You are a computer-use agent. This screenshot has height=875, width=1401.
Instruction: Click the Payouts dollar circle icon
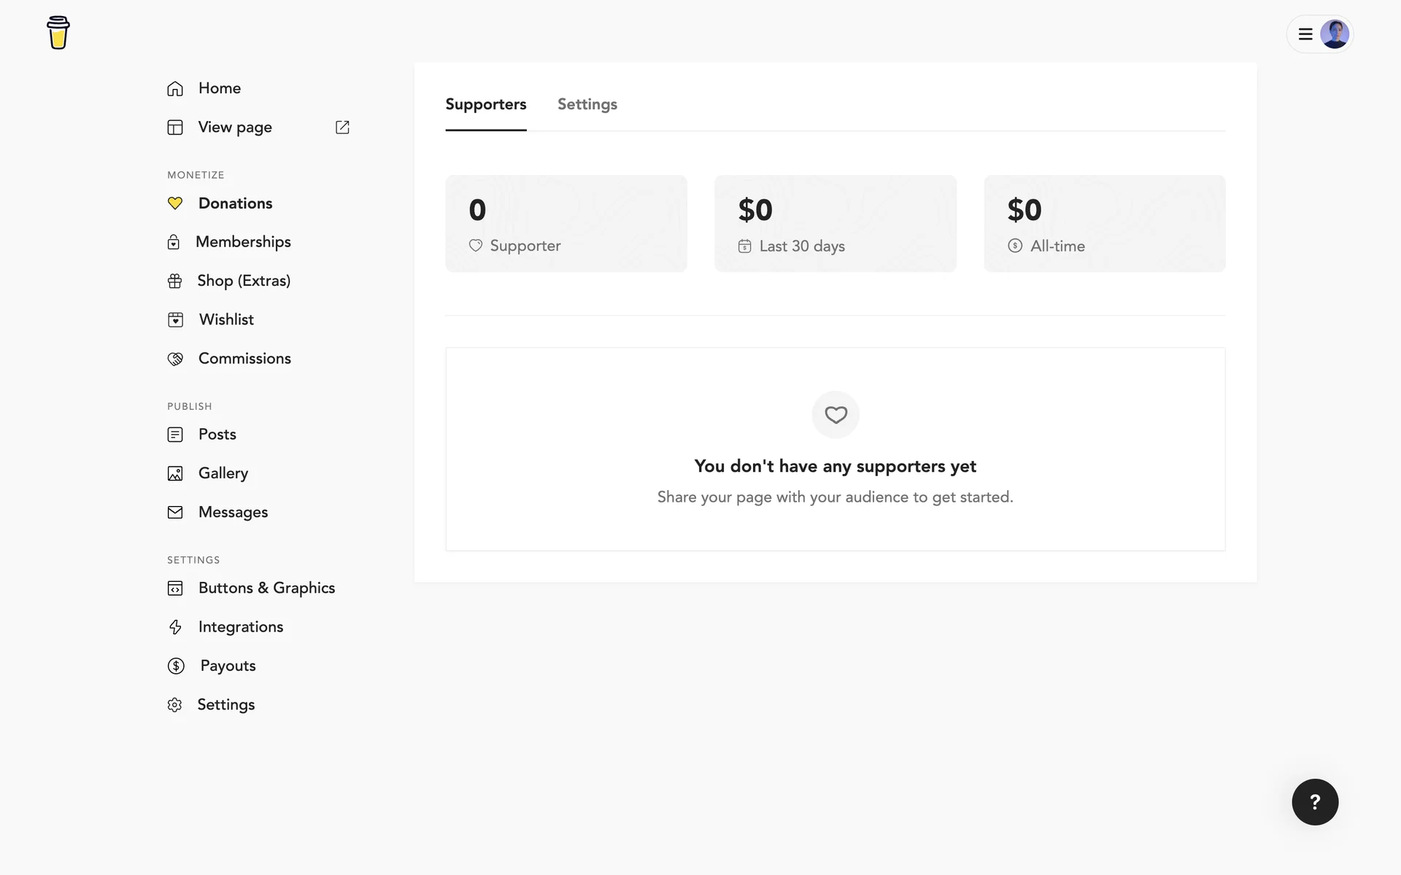coord(176,666)
